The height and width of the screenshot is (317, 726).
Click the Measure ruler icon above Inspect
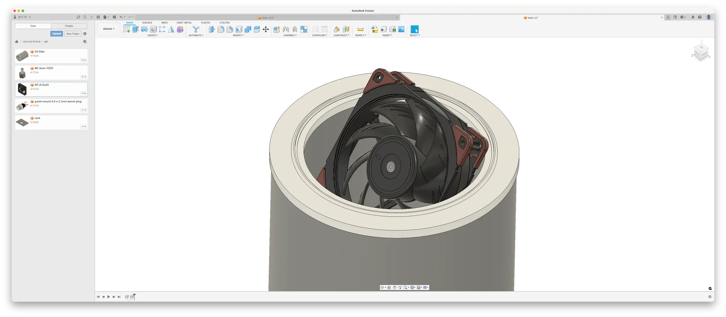coord(360,29)
